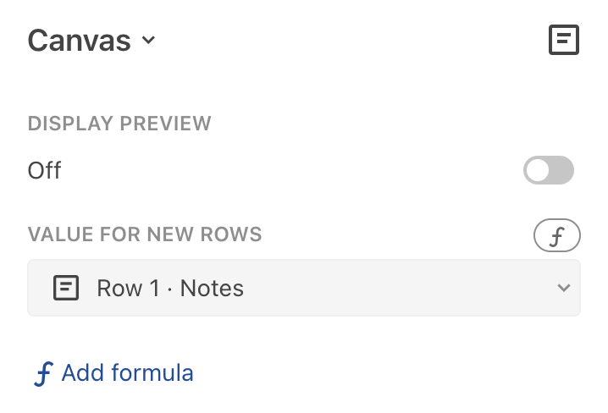608x413 pixels.
Task: Open the formula editor button beside Value for New Rows
Action: (556, 237)
